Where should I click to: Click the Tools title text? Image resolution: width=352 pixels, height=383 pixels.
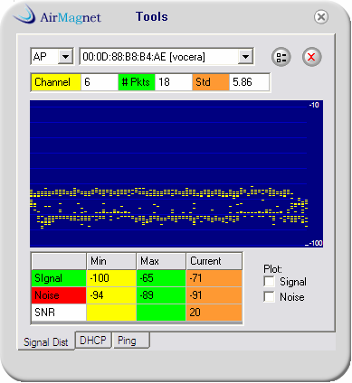pyautogui.click(x=152, y=16)
